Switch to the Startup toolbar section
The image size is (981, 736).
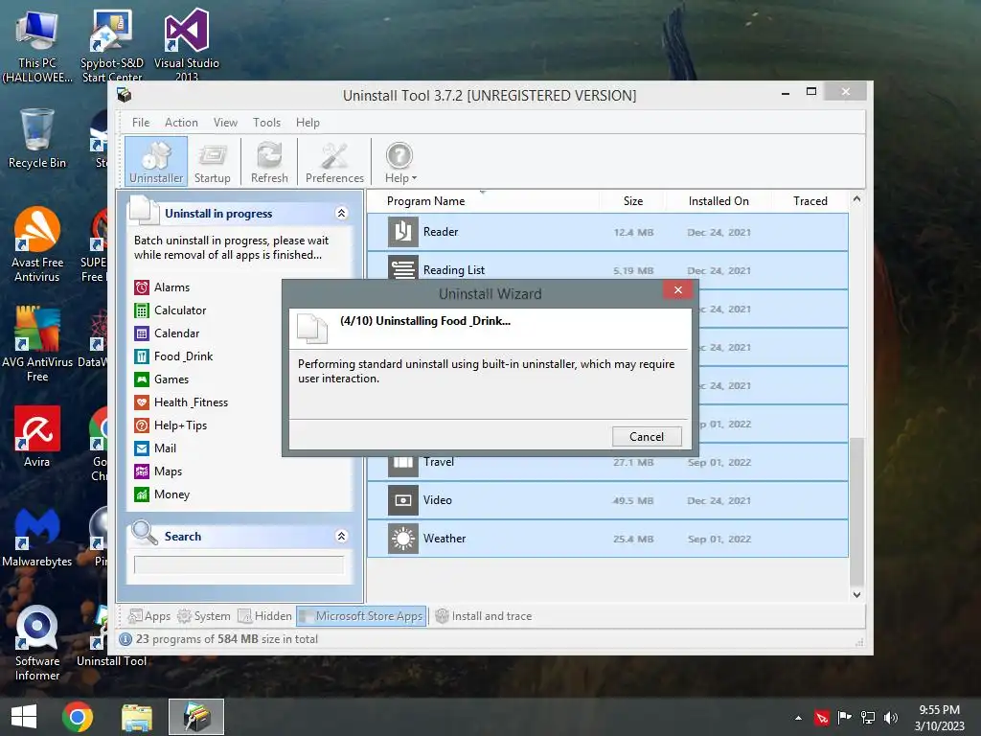212,161
